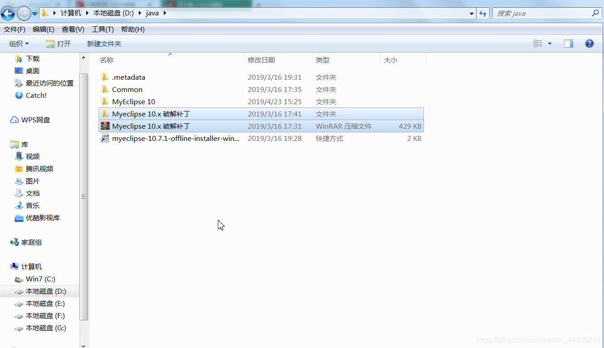The width and height of the screenshot is (604, 348).
Task: Open 图片 library in sidebar
Action: point(33,181)
